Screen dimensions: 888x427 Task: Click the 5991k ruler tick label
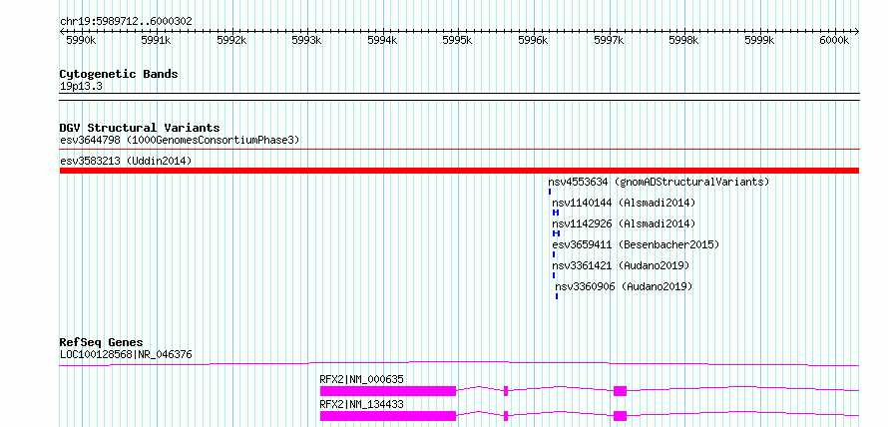pos(157,40)
